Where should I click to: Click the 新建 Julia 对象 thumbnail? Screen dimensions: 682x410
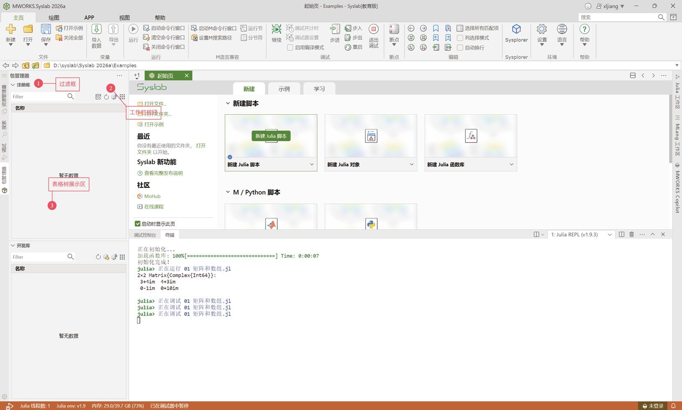tap(371, 136)
